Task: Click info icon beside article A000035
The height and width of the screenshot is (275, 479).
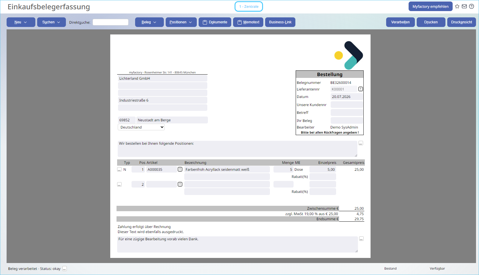Action: coord(180,169)
